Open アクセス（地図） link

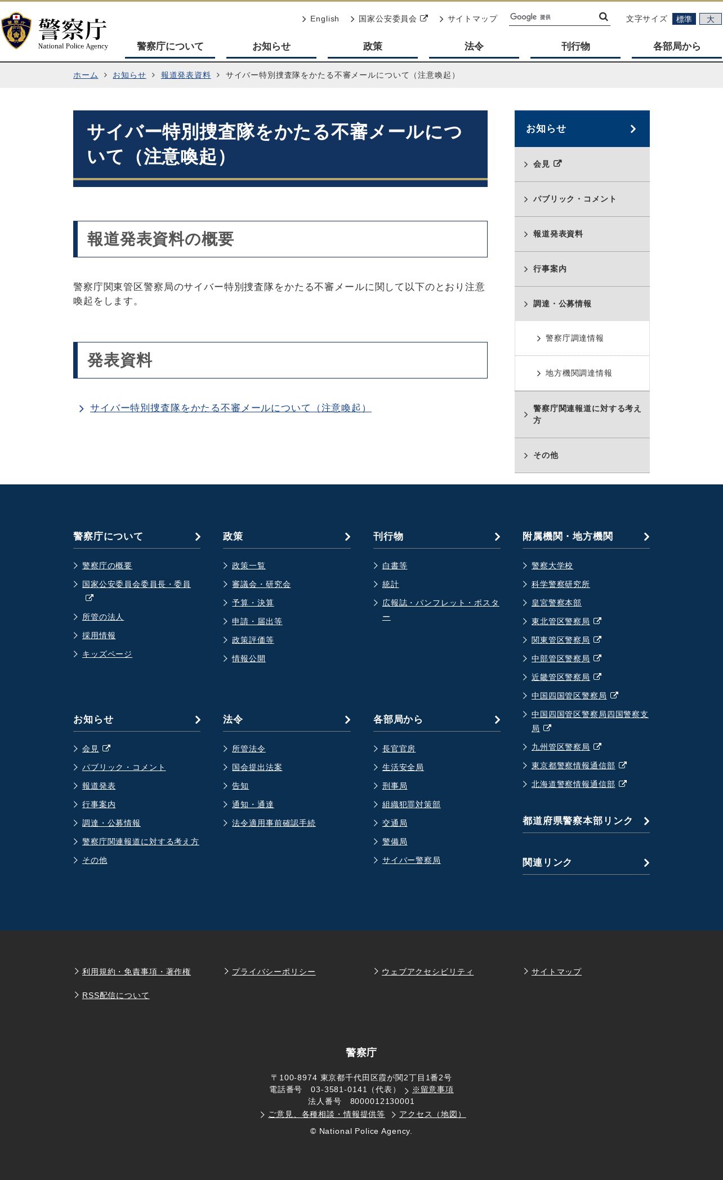pos(432,1115)
